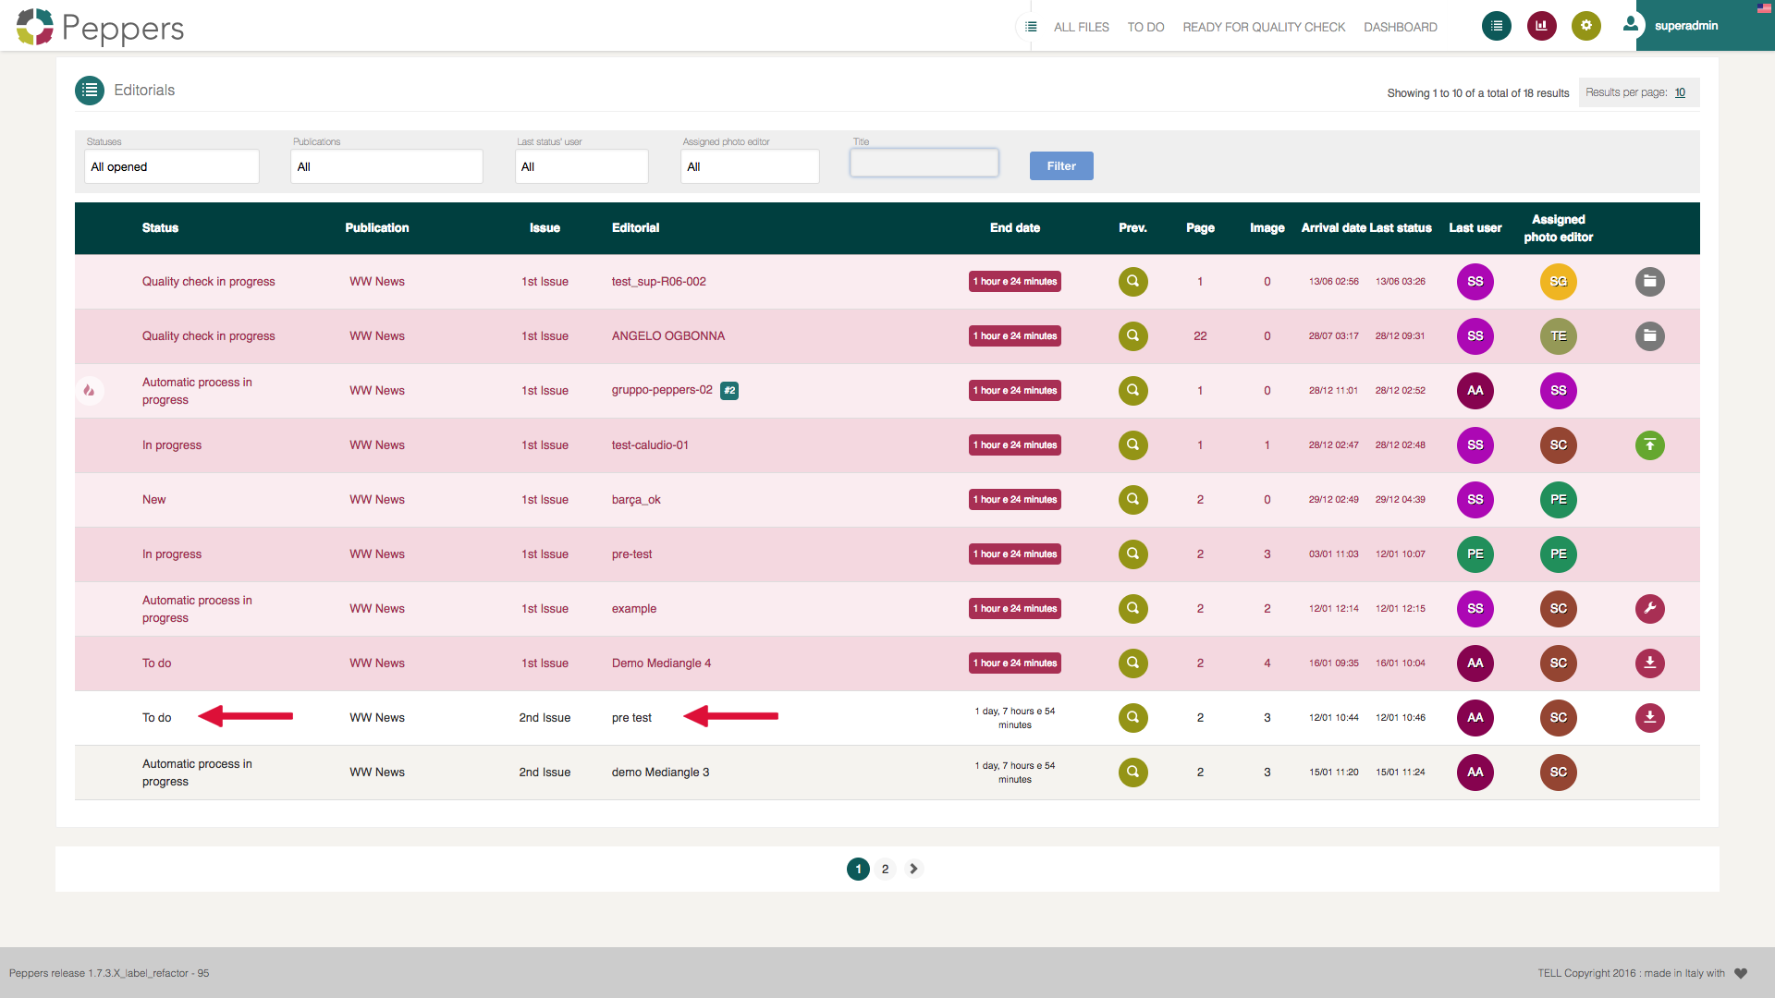Open the TO DO menu item

click(x=1145, y=28)
